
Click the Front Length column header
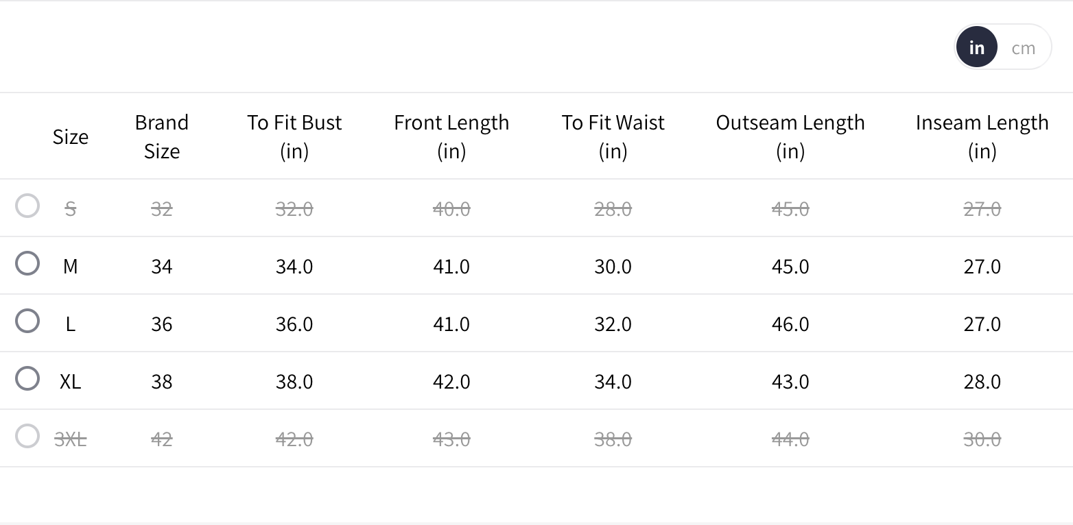click(451, 136)
